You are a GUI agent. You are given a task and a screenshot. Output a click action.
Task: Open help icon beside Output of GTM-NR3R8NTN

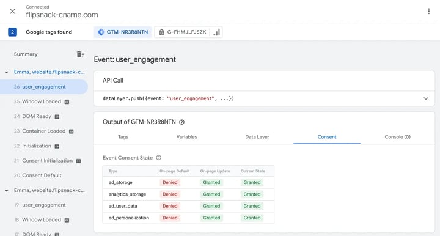pos(182,122)
